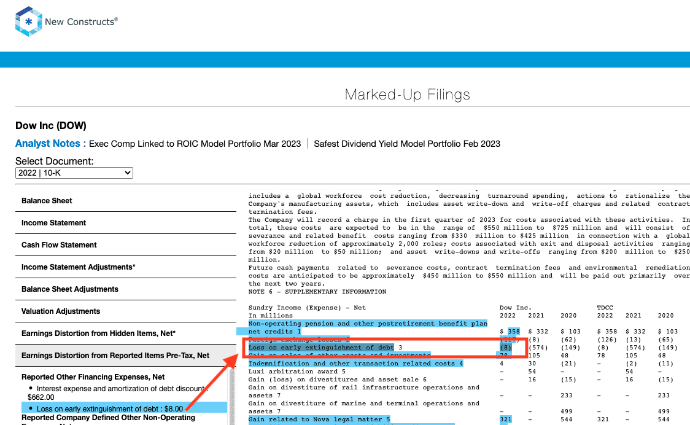690x425 pixels.
Task: Click the highlighted 321 value in the Dow Inc. 2022 column
Action: coord(506,419)
